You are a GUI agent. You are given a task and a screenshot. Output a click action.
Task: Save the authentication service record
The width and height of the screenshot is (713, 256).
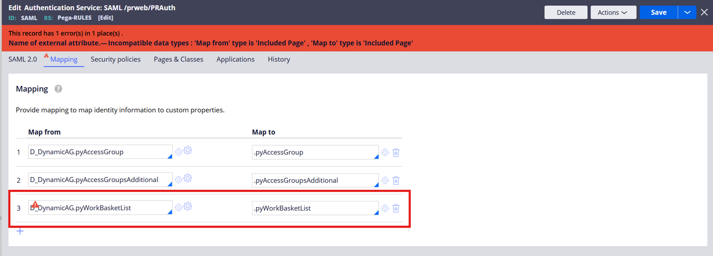click(658, 13)
